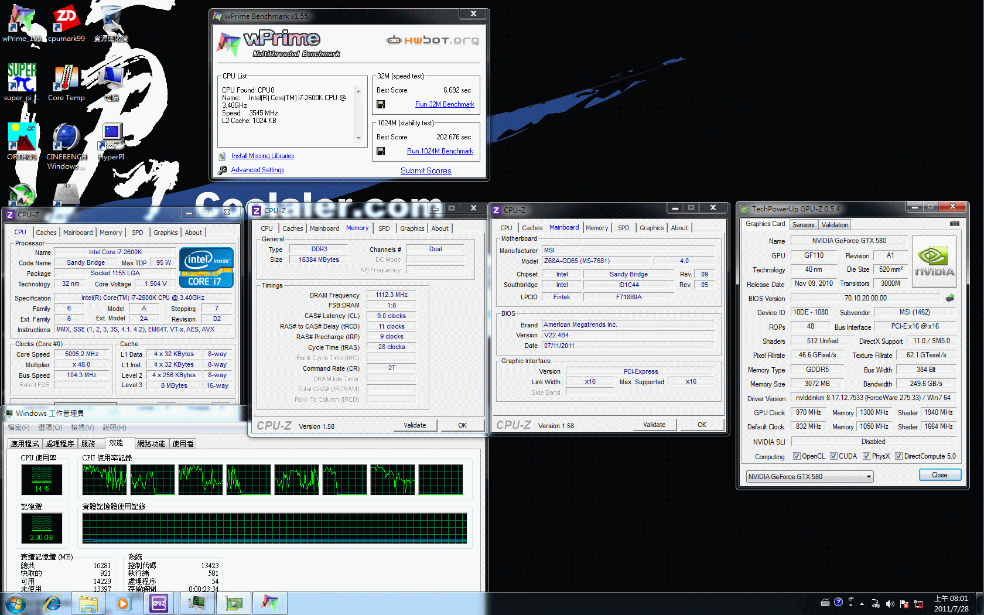Click the Memory Size field 3072 MB
This screenshot has height=615, width=984.
tap(817, 384)
